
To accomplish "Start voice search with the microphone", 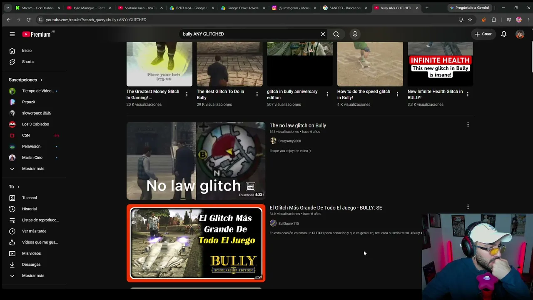I will [x=355, y=34].
